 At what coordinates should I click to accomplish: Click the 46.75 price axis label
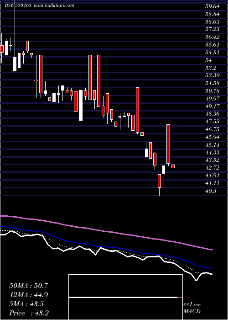212,129
